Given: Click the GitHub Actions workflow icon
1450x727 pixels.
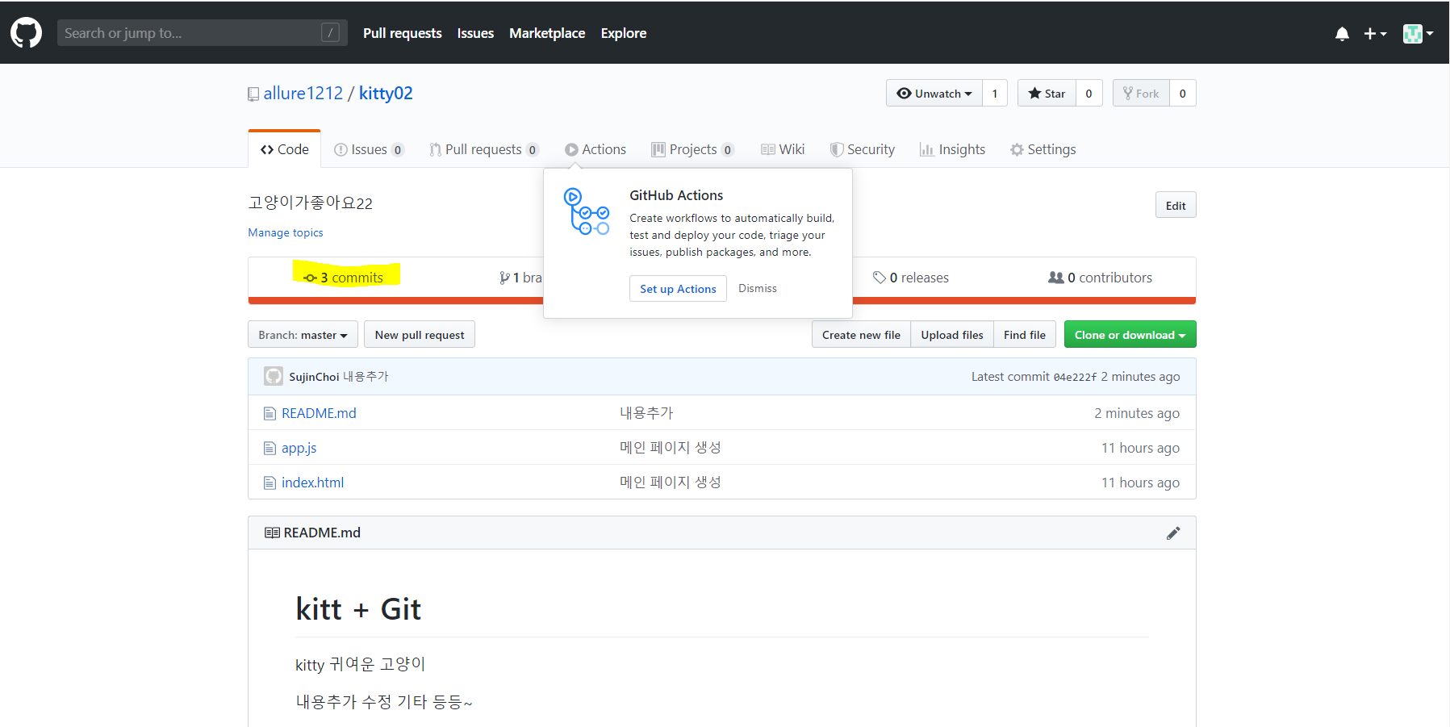Looking at the screenshot, I should click(x=587, y=211).
